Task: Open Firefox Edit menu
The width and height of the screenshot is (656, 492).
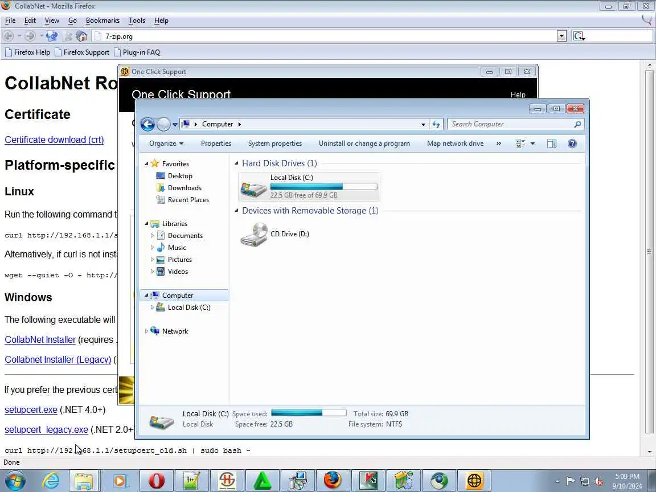Action: [x=30, y=20]
